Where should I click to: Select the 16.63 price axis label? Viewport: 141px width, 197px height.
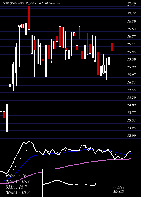tap(131, 29)
